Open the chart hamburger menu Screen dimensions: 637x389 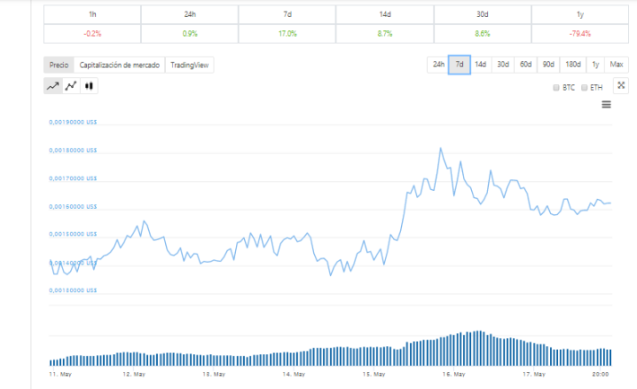pos(606,105)
